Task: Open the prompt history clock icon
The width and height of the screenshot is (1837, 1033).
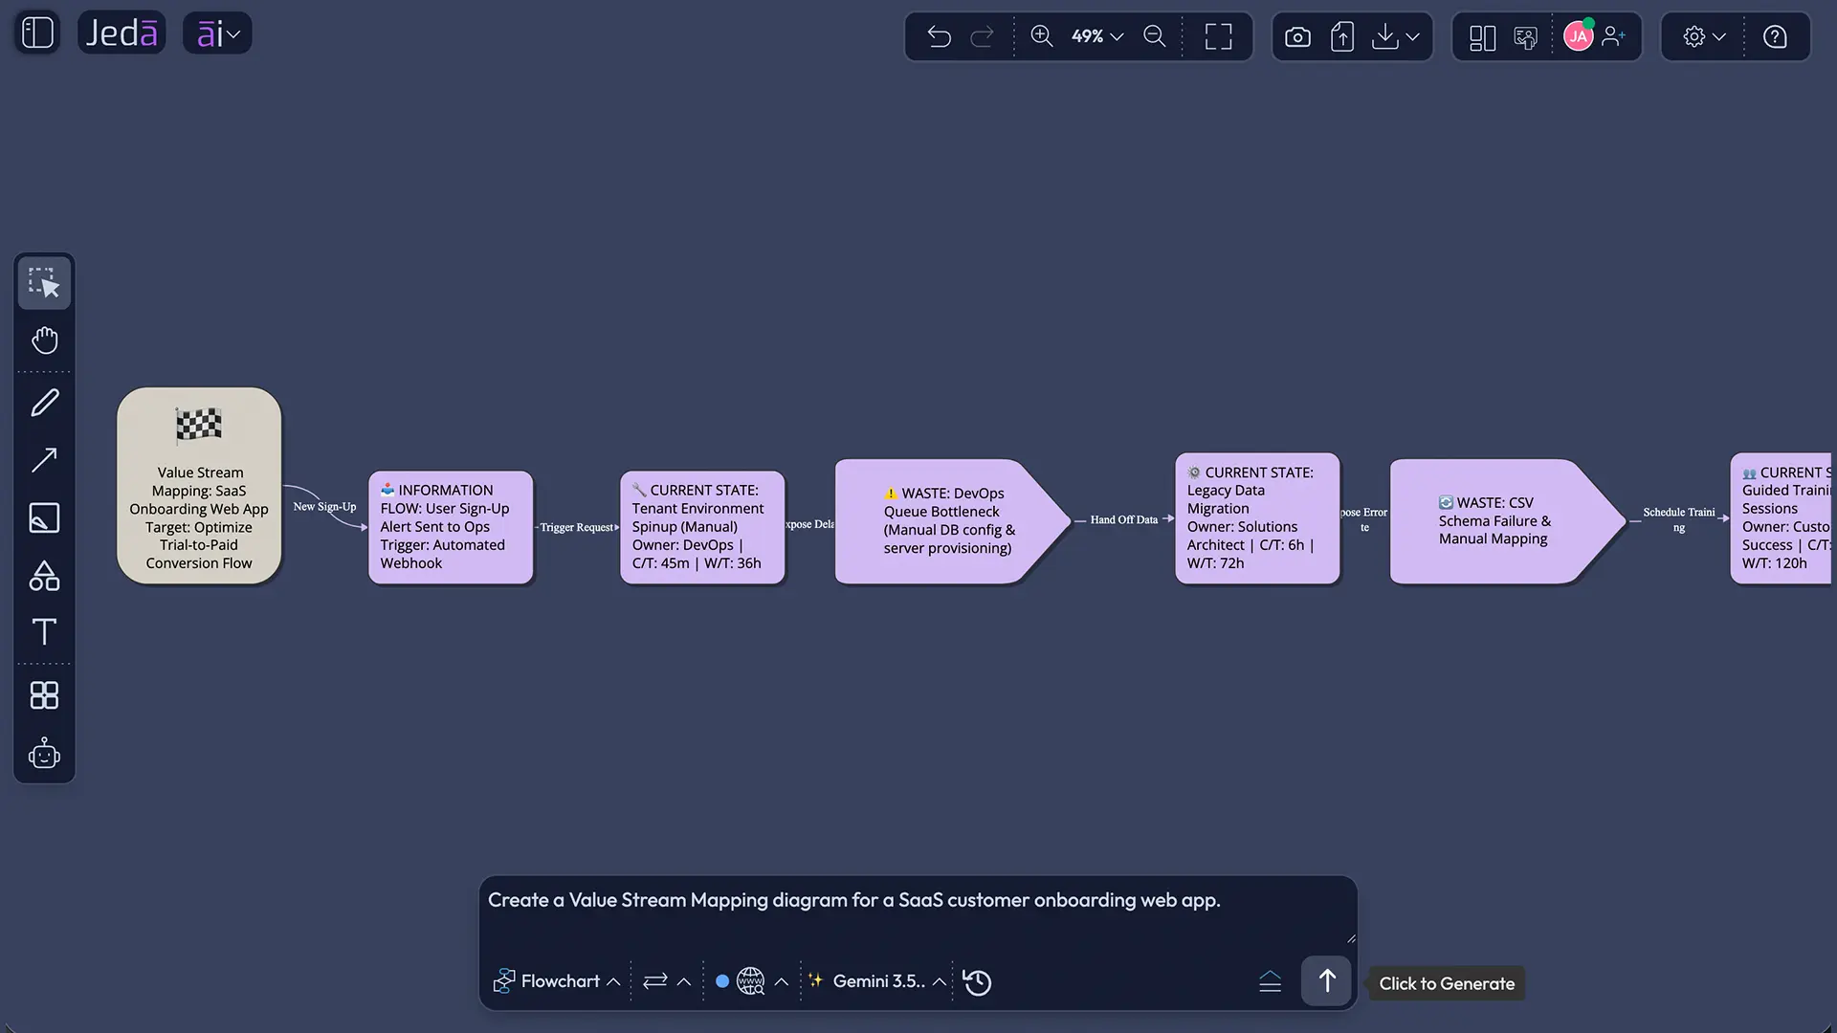Action: (977, 982)
